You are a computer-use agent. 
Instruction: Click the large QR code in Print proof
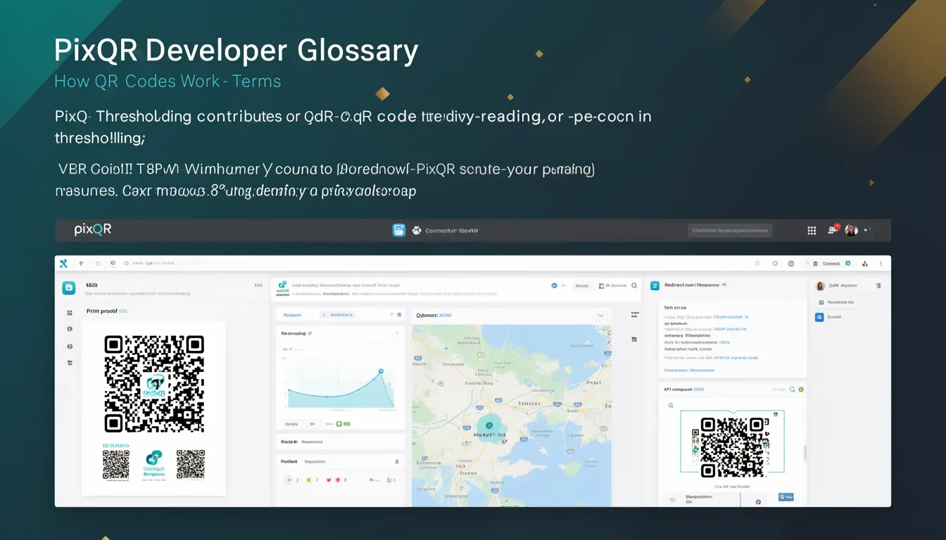154,384
